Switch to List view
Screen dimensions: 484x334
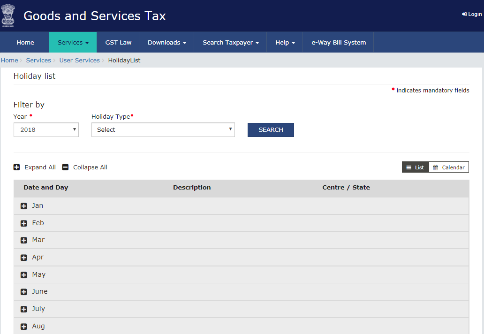pyautogui.click(x=415, y=167)
